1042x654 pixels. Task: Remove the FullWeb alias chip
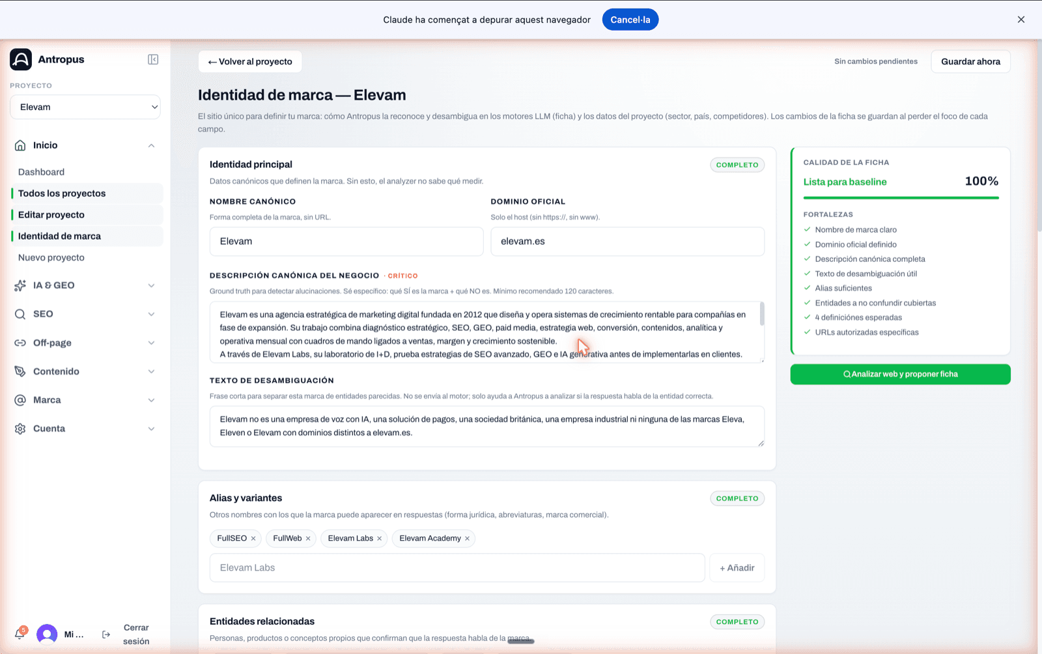coord(308,539)
